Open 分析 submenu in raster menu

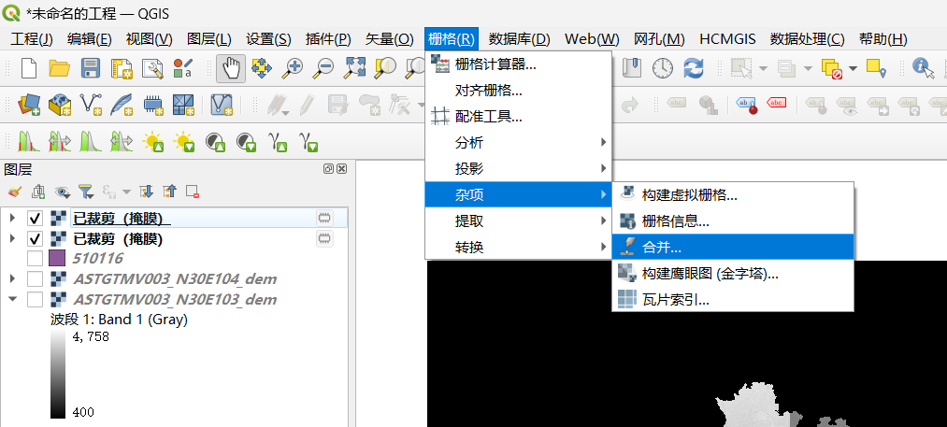518,143
